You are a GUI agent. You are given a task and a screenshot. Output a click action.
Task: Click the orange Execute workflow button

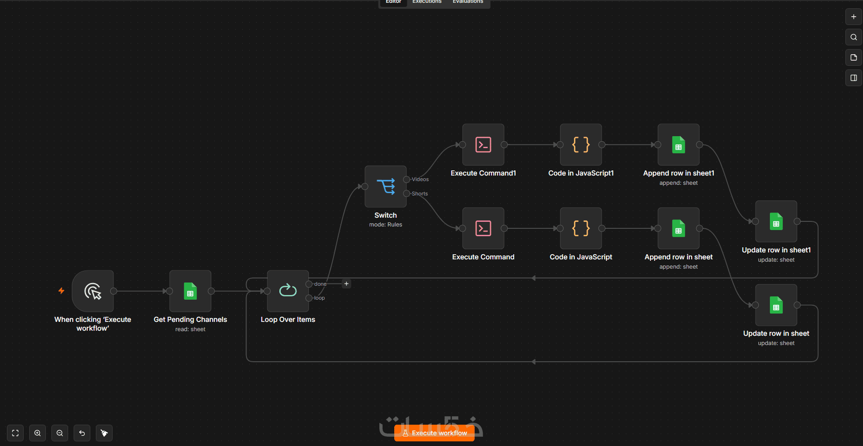[435, 433]
